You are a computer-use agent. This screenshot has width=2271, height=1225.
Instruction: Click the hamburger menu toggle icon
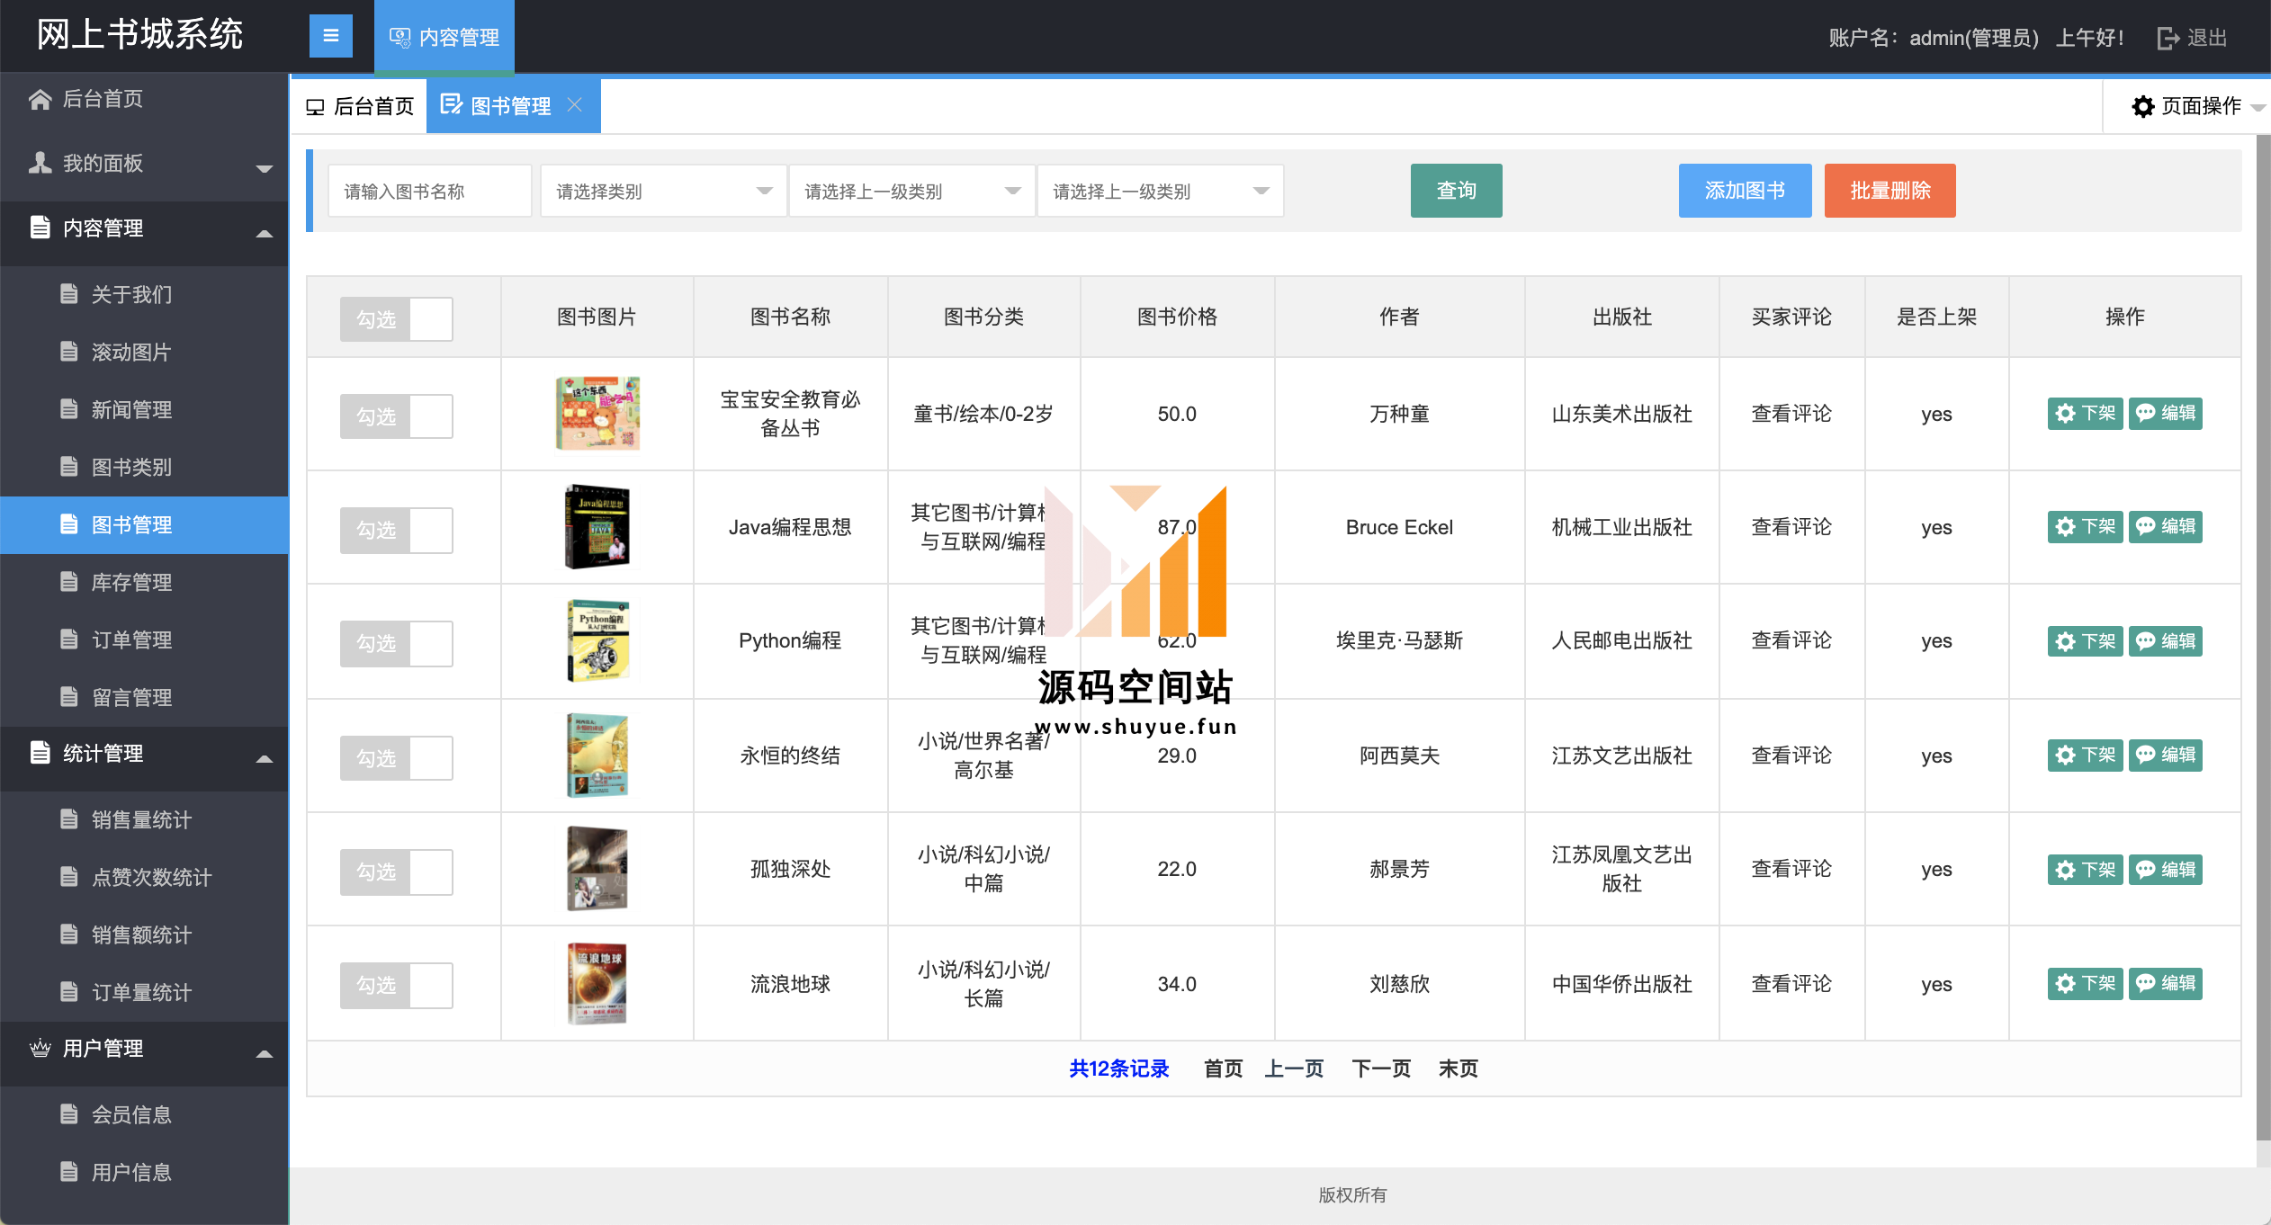pos(330,36)
